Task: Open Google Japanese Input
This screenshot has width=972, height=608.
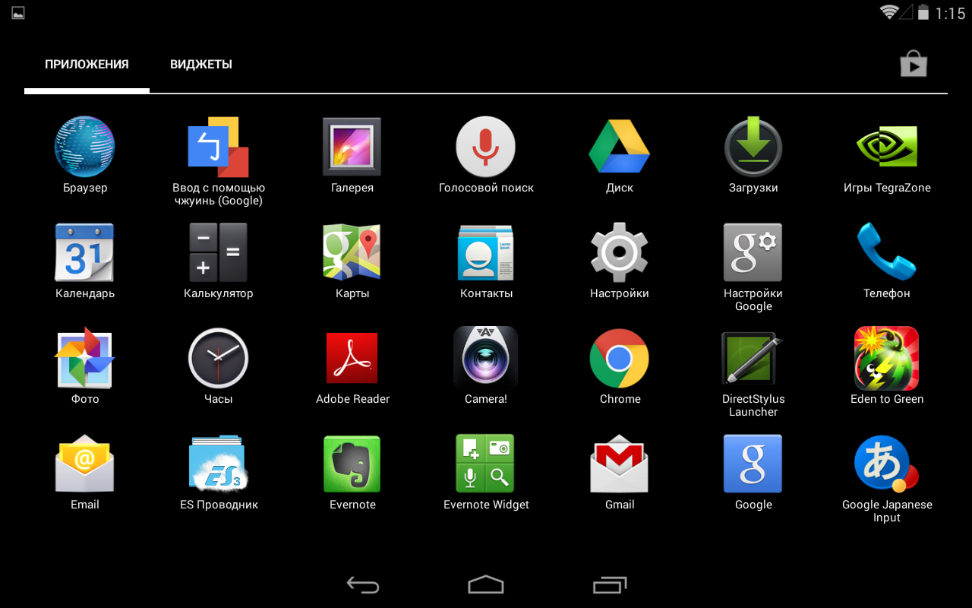Action: point(887,464)
